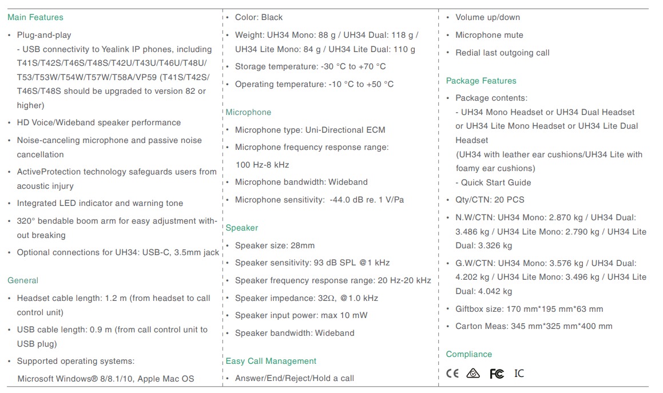Select the 'General' section heading
The height and width of the screenshot is (393, 663).
click(x=23, y=280)
